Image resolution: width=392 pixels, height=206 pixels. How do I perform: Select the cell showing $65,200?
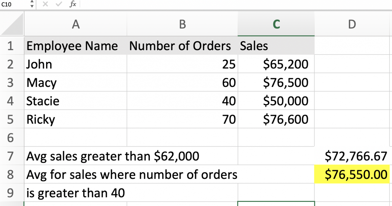pos(276,64)
